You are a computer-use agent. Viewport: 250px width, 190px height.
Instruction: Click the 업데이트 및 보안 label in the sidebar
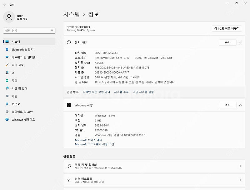click(22, 112)
